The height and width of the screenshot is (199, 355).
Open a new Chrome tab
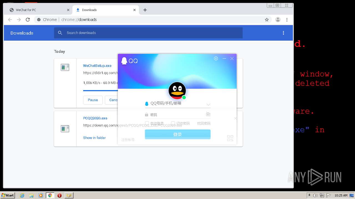pos(145,10)
